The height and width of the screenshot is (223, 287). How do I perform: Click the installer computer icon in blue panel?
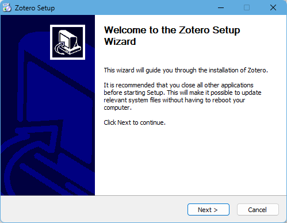click(x=67, y=42)
